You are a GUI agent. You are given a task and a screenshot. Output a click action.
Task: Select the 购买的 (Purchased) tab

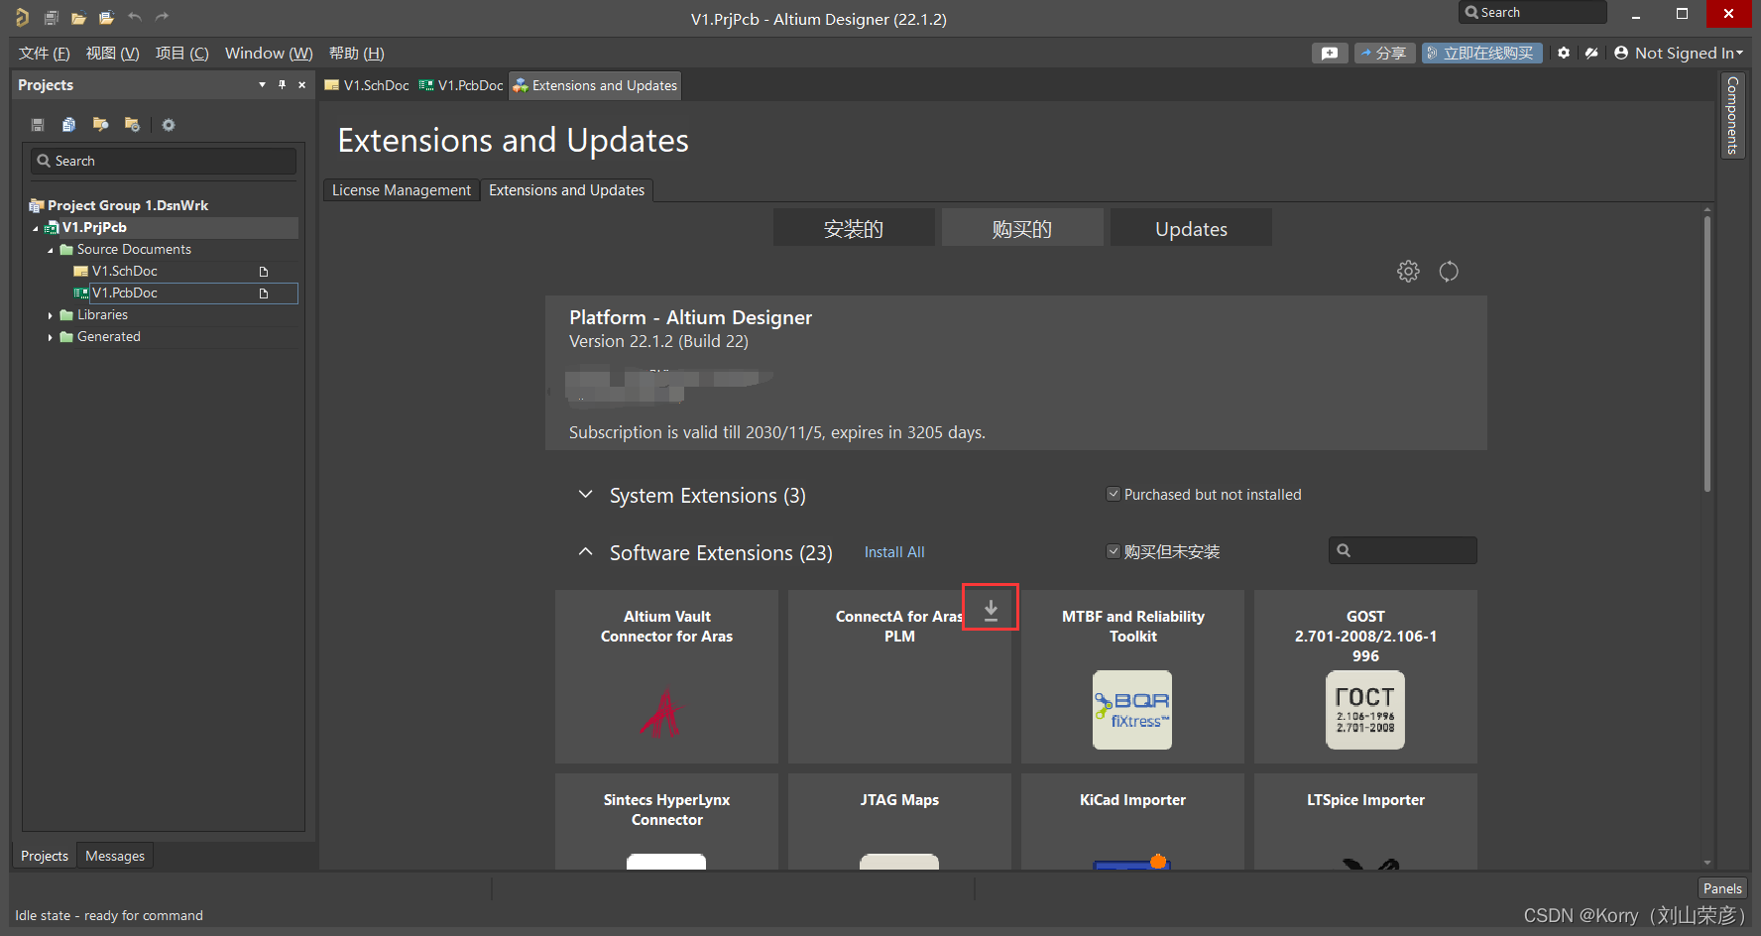point(1022,228)
